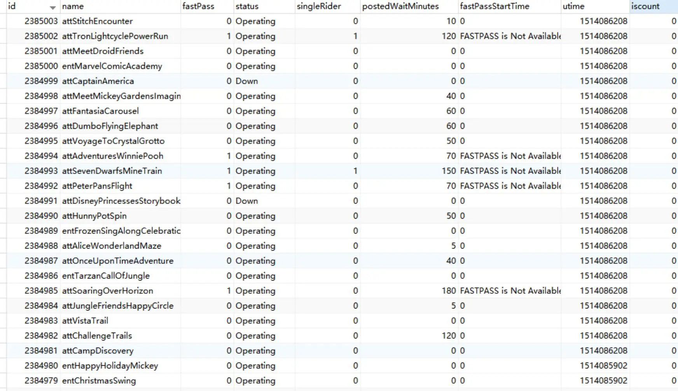Sort by the name column header

[x=121, y=7]
